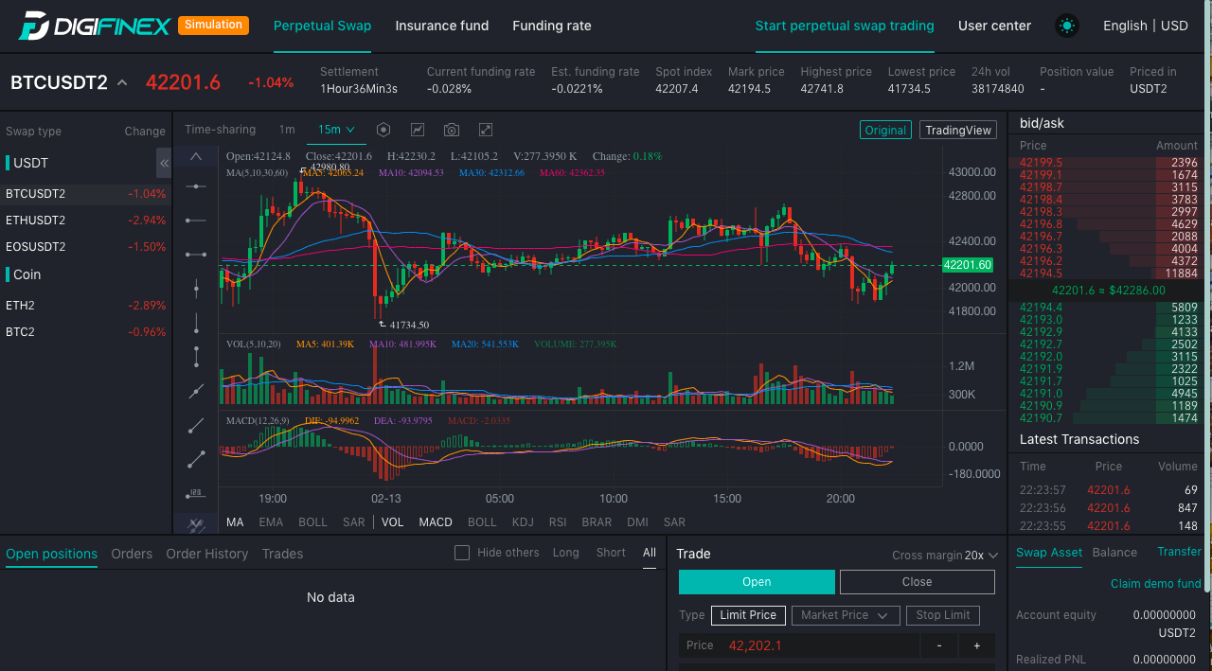Switch to the Order History tab

pyautogui.click(x=206, y=554)
